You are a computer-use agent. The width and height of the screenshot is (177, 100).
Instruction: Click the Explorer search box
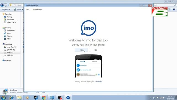[x=165, y=5]
